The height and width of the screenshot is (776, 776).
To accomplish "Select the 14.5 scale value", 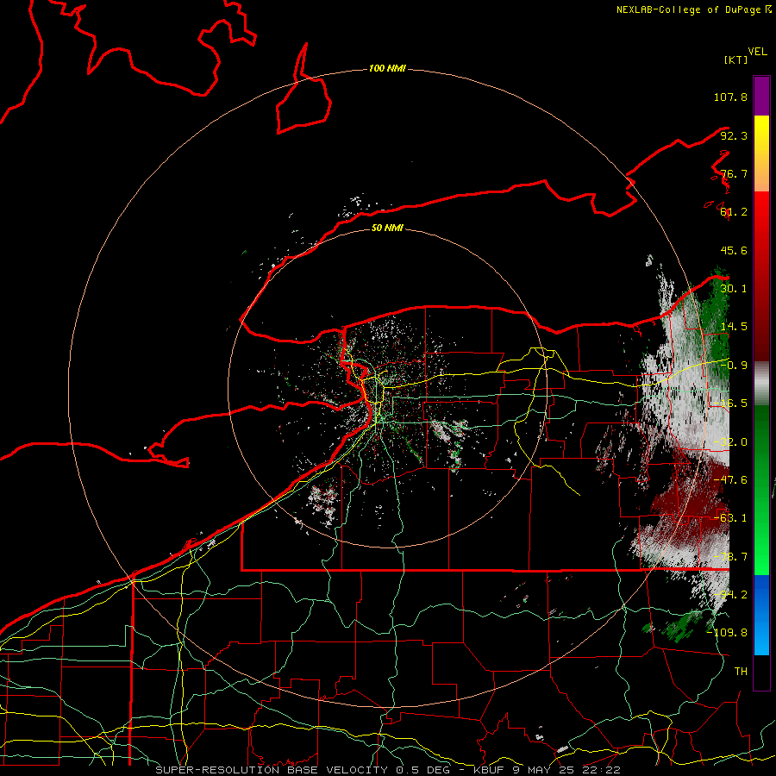I will [734, 327].
